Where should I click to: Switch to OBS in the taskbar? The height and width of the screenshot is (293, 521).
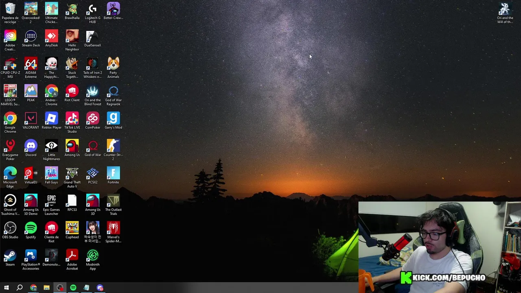(60, 288)
